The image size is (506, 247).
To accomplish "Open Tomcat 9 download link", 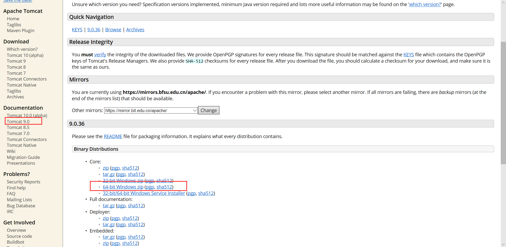I will coord(16,61).
